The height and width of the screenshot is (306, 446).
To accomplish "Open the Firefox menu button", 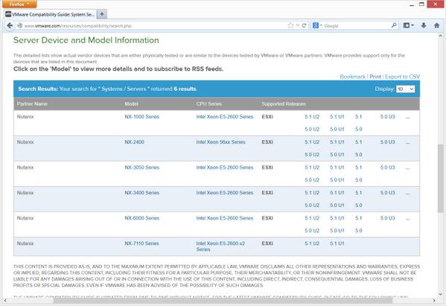I will tap(19, 4).
